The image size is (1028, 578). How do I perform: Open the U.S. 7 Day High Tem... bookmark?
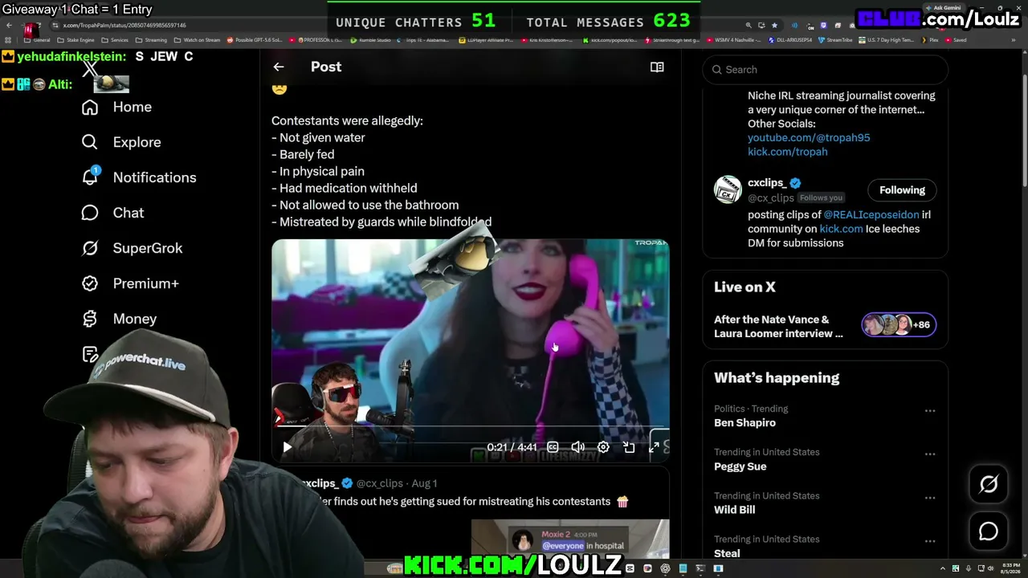[x=887, y=39]
